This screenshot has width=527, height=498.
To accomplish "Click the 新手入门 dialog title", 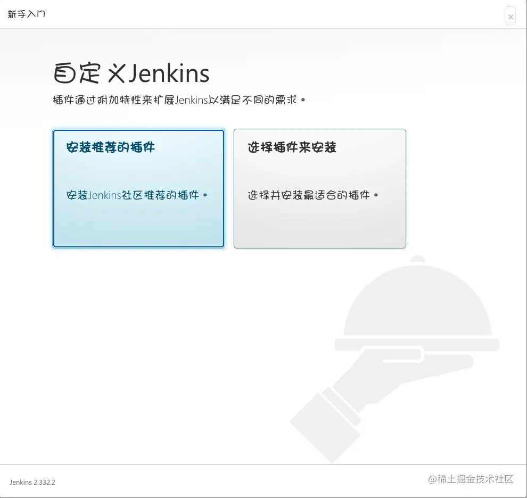I will 27,14.
